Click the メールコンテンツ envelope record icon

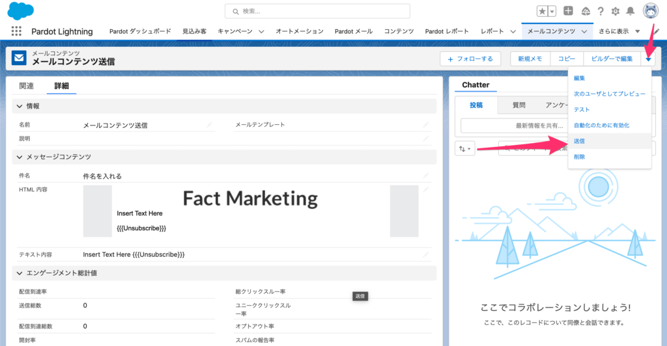(x=19, y=58)
